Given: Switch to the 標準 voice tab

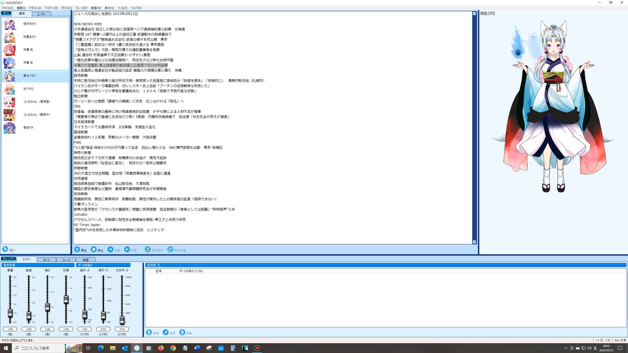Looking at the screenshot, I should (22, 14).
